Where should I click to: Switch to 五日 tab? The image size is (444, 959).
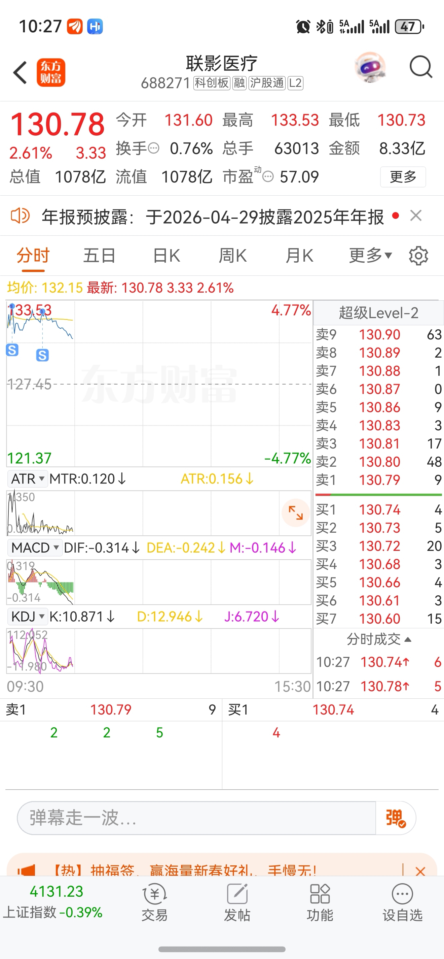click(x=99, y=255)
